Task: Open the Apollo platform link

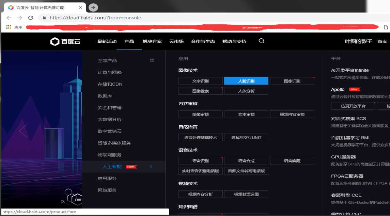Action: coord(338,90)
